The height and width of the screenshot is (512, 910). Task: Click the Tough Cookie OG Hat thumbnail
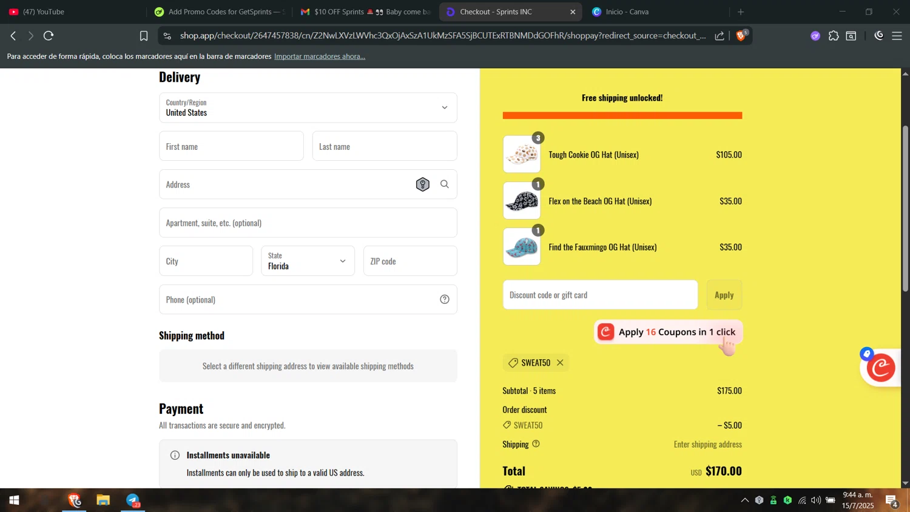522,155
